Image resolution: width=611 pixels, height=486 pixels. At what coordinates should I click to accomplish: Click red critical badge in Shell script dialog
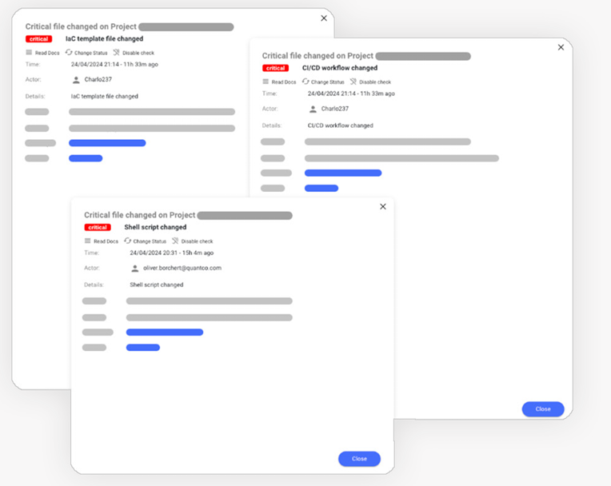point(98,228)
